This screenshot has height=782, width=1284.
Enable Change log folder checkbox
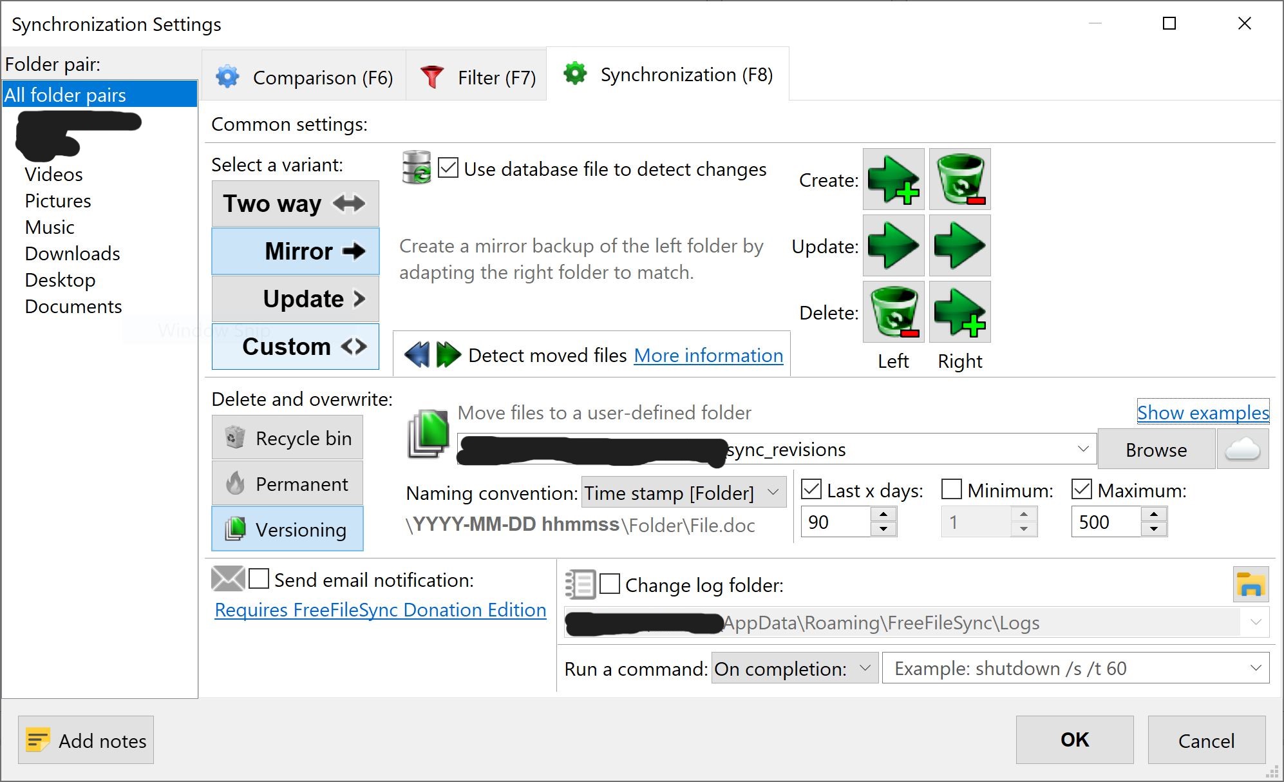pyautogui.click(x=610, y=584)
